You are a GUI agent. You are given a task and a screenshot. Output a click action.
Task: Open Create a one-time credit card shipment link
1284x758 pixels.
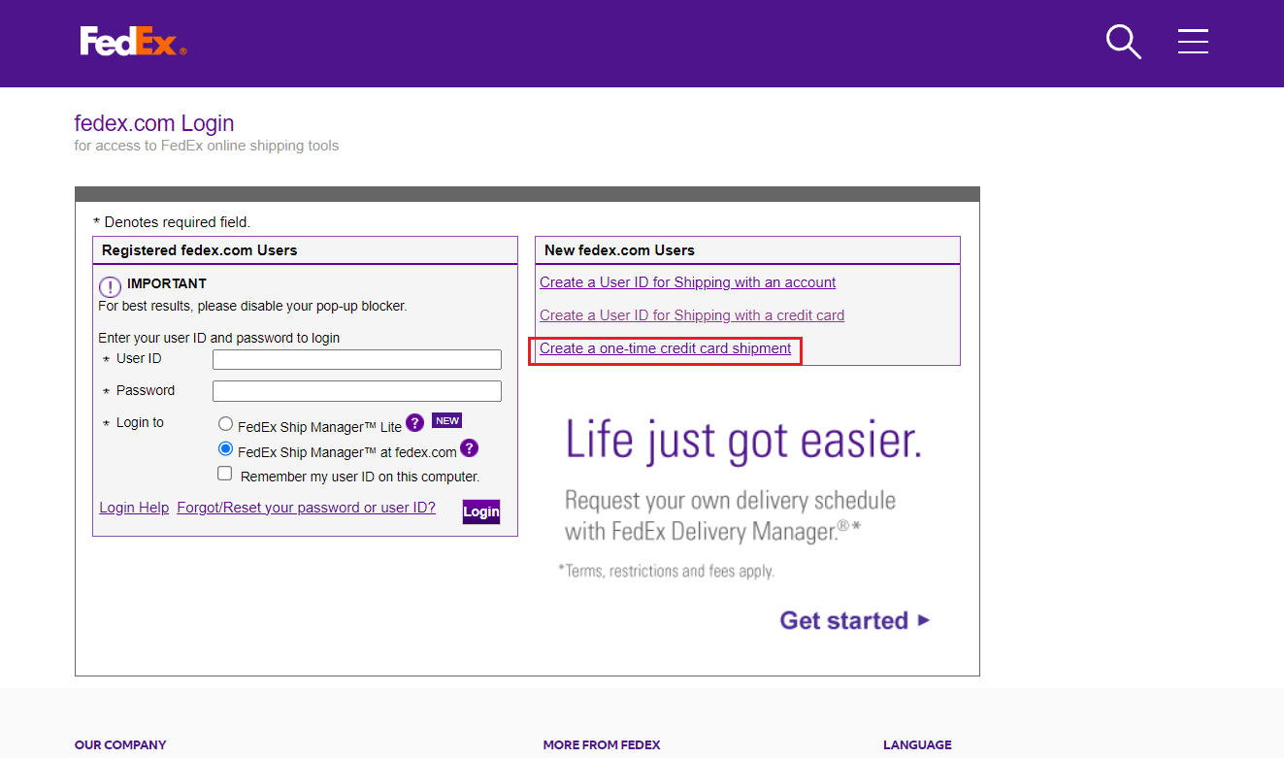[x=666, y=348]
